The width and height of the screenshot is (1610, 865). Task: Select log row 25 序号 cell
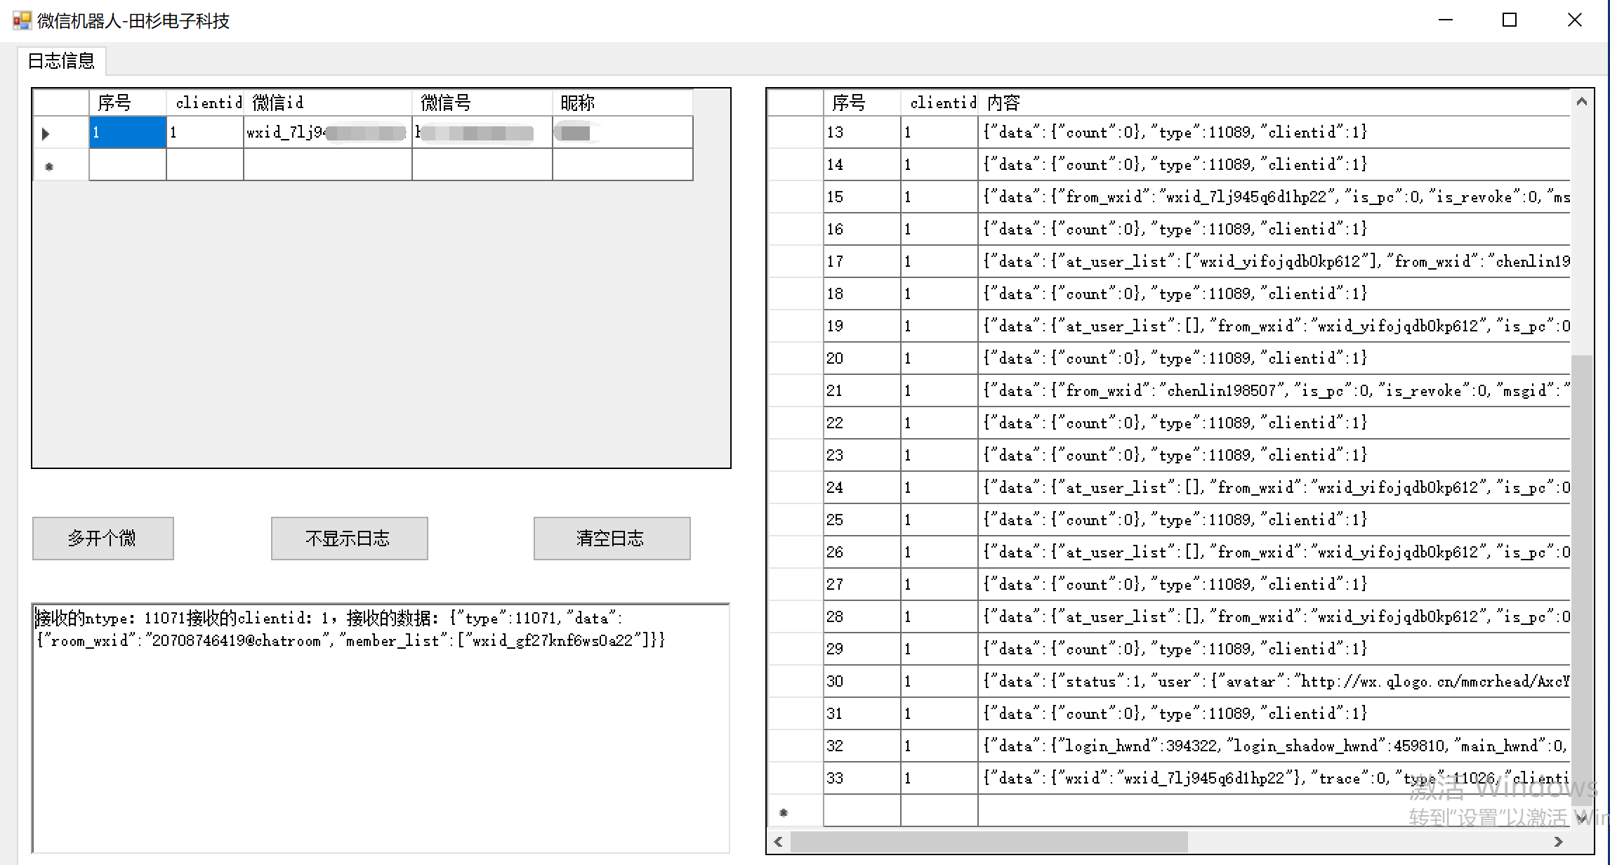click(862, 520)
